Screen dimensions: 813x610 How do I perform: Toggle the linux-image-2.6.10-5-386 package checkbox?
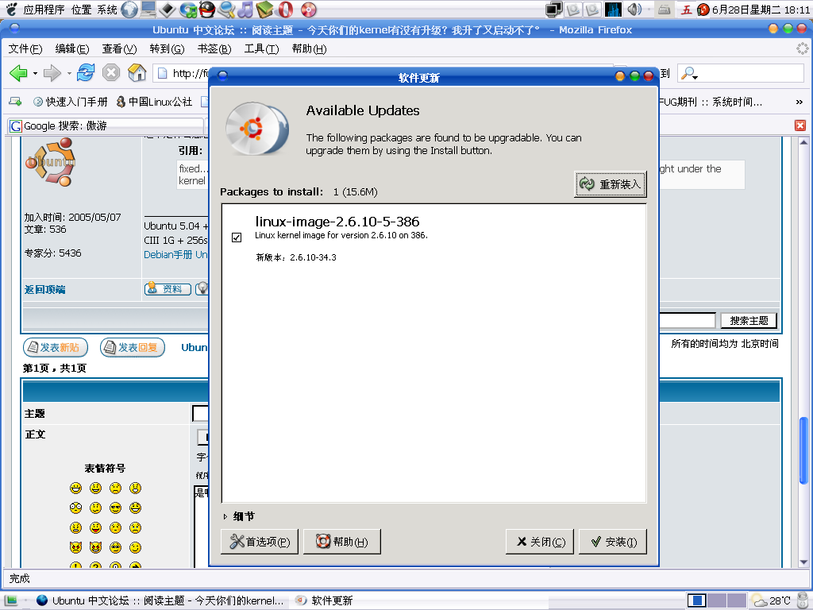pos(237,237)
